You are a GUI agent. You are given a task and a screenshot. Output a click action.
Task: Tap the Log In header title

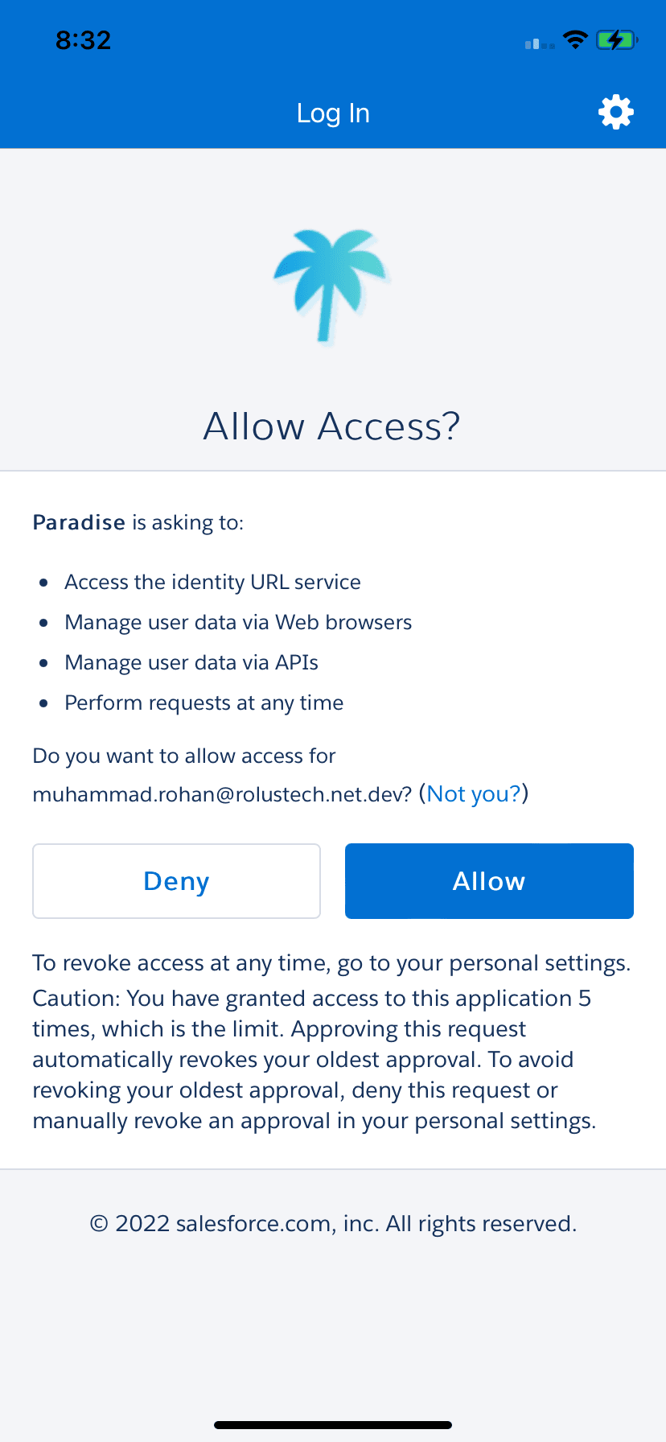(333, 113)
